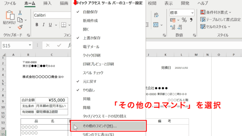Expand the accounting format arrow
The width and height of the screenshot is (242, 136).
(178, 20)
